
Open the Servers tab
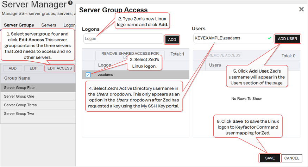49,25
